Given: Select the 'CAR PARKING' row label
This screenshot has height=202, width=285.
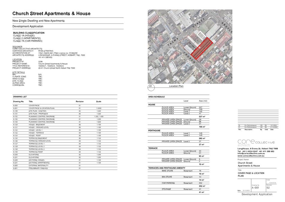Looking at the screenshot, I should pos(168,183).
